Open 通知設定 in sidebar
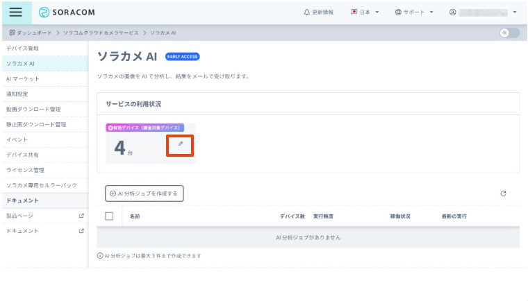 pos(45,94)
